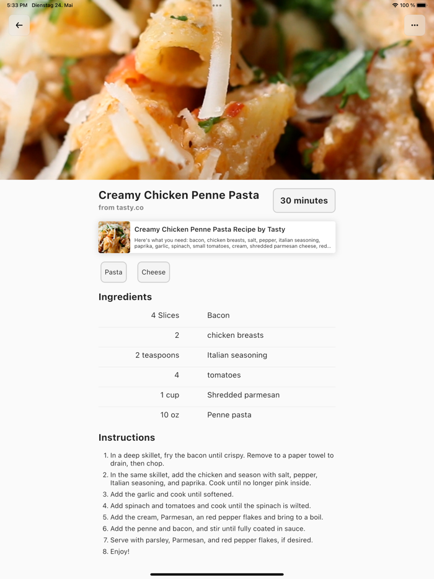The width and height of the screenshot is (434, 579).
Task: Tap the 30 minutes duration button
Action: click(304, 200)
